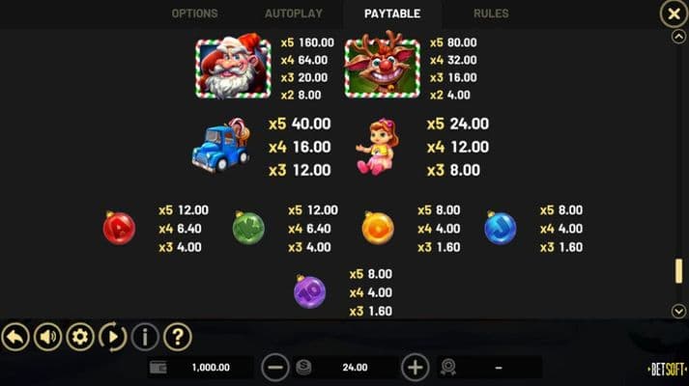The image size is (689, 386).
Task: Increase the bet with the plus button
Action: (x=416, y=367)
